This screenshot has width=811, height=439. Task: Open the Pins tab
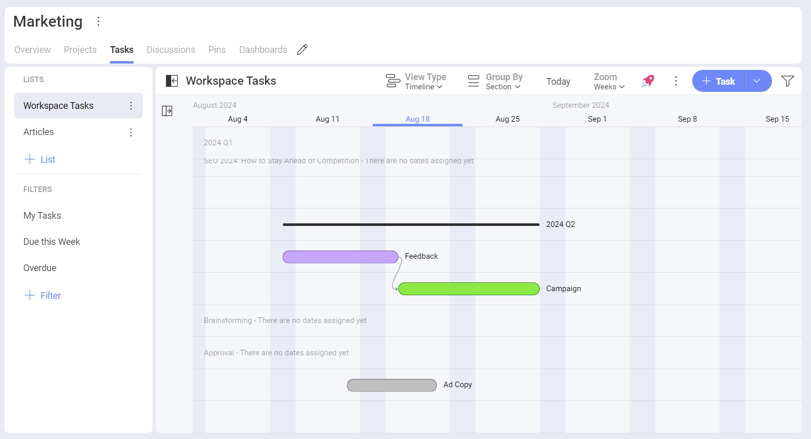(x=217, y=50)
